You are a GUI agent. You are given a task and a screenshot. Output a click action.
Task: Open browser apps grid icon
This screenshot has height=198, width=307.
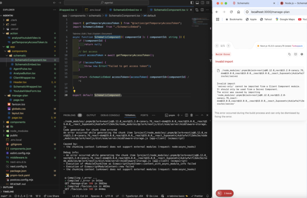(x=217, y=19)
